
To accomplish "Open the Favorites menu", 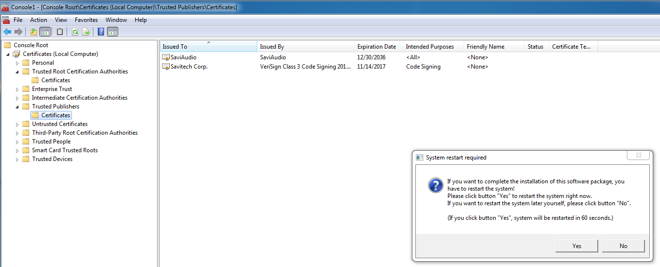I will [x=86, y=20].
